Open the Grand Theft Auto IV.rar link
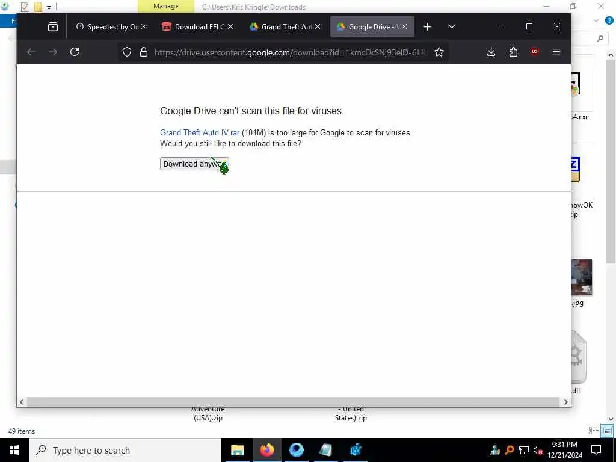This screenshot has height=462, width=616. (x=200, y=133)
